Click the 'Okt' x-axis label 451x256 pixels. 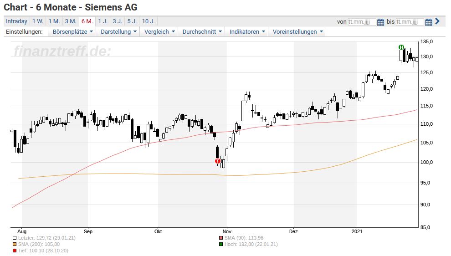click(158, 231)
